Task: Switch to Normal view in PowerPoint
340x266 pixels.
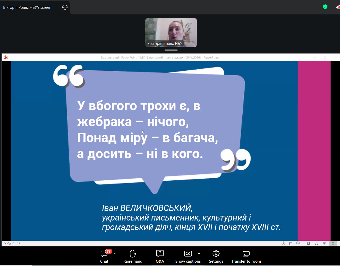Action: click(x=308, y=243)
